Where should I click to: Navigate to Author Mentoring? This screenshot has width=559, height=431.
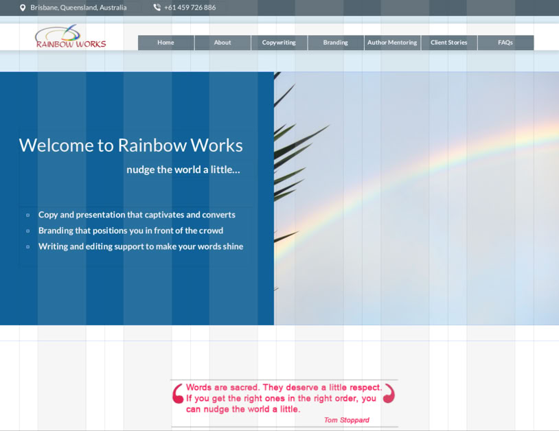pyautogui.click(x=392, y=43)
